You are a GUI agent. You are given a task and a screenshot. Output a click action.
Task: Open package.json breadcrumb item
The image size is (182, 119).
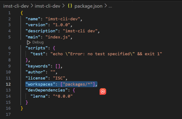[x=88, y=6]
